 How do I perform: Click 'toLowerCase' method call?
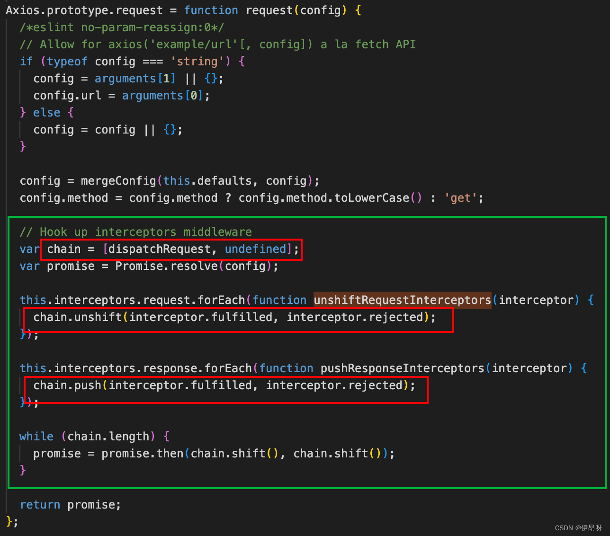372,198
